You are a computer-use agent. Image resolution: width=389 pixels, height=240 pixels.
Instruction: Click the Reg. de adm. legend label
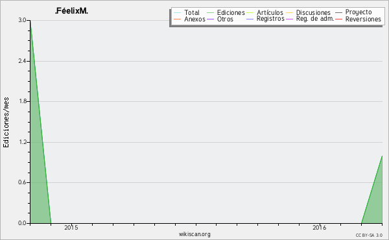tap(315, 19)
